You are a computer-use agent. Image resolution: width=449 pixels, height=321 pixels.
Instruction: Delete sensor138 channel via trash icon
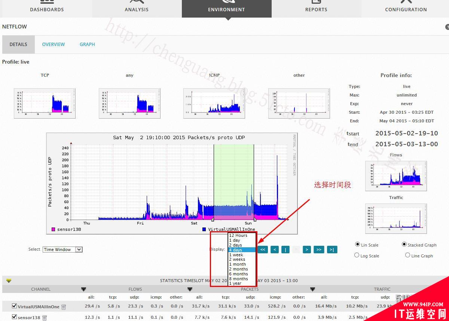45,318
